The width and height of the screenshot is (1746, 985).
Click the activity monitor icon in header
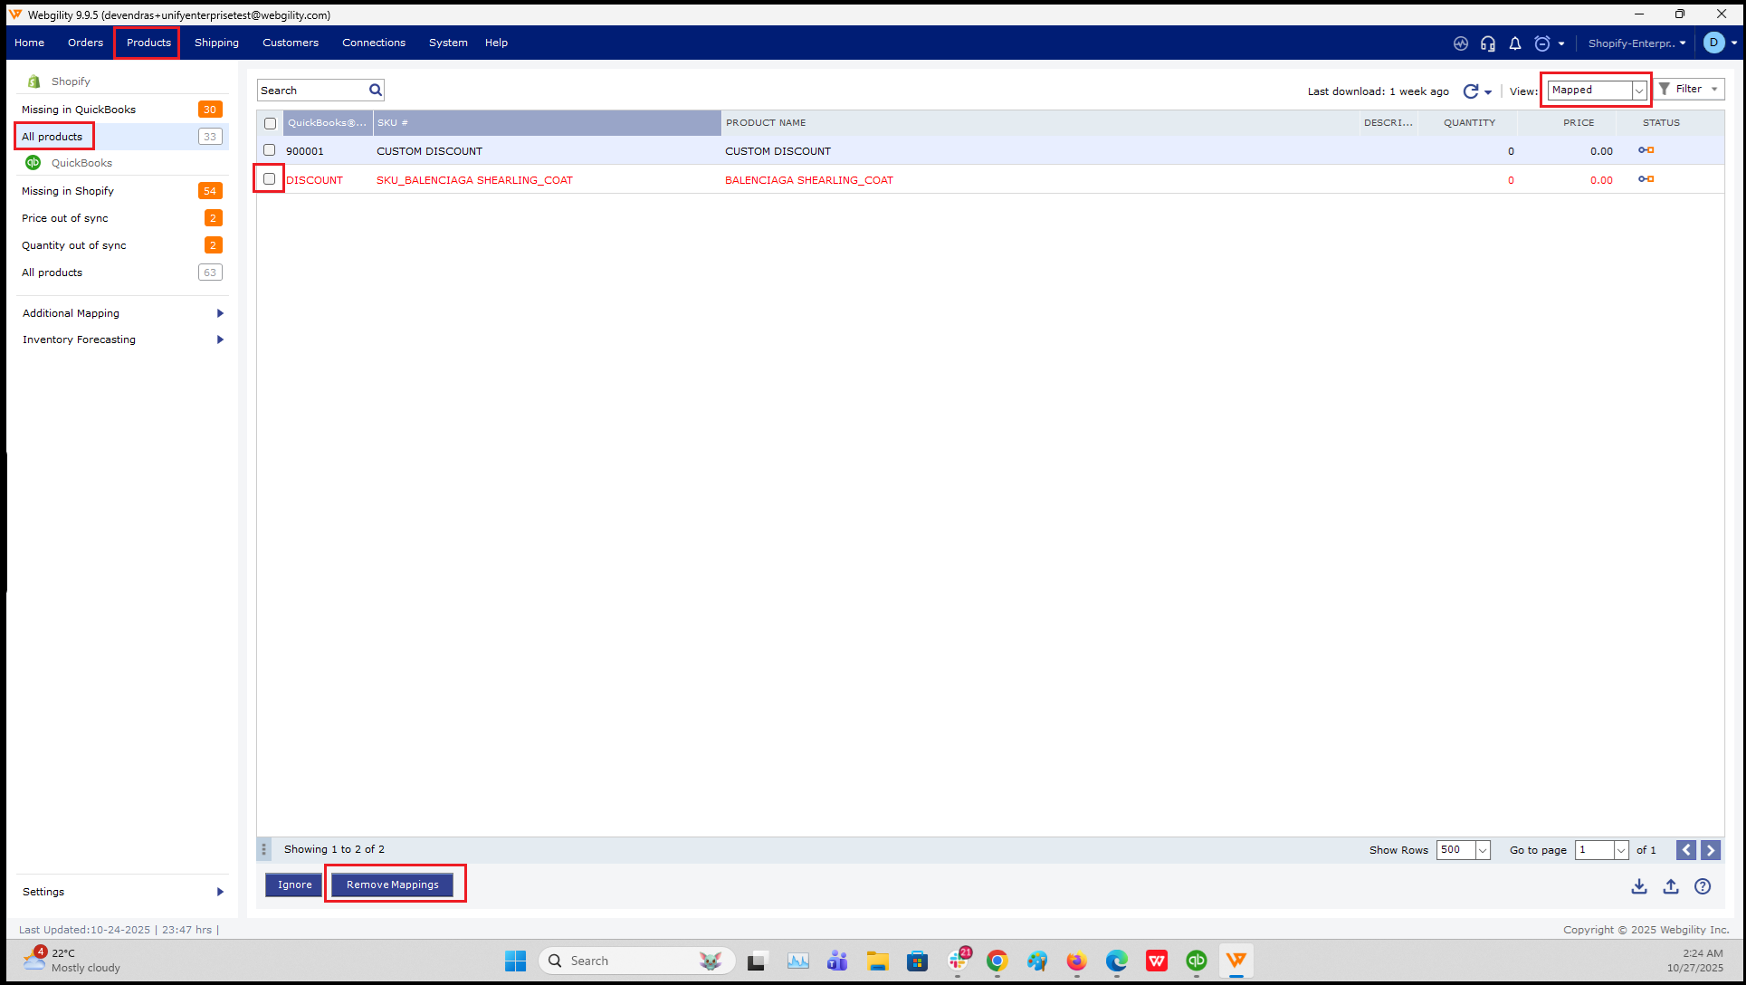pyautogui.click(x=1461, y=43)
